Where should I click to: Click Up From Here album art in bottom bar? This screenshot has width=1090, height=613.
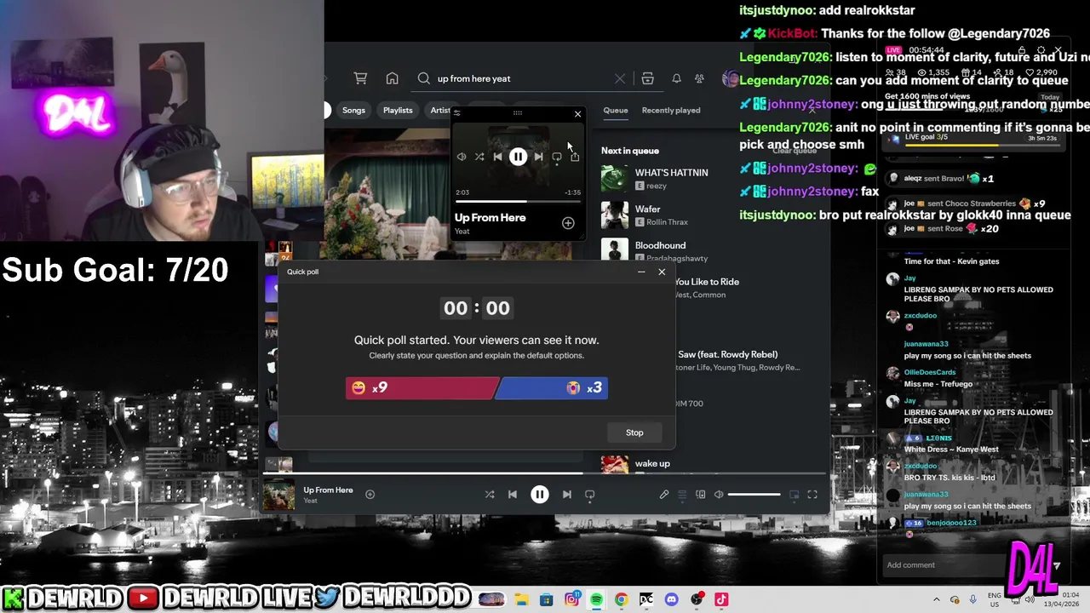tap(278, 494)
